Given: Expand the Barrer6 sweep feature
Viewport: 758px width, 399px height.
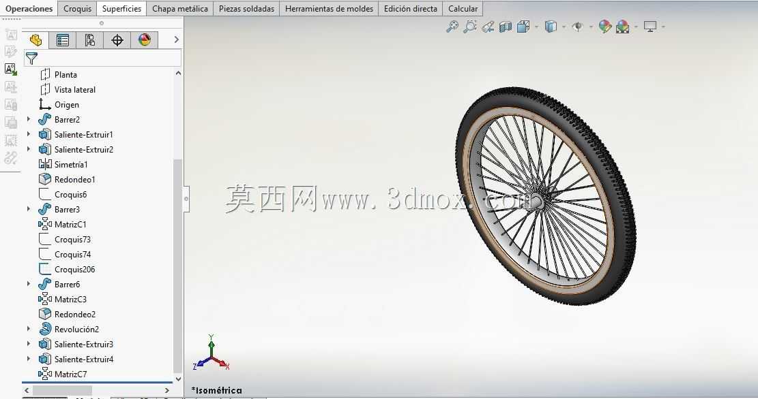Looking at the screenshot, I should [29, 284].
